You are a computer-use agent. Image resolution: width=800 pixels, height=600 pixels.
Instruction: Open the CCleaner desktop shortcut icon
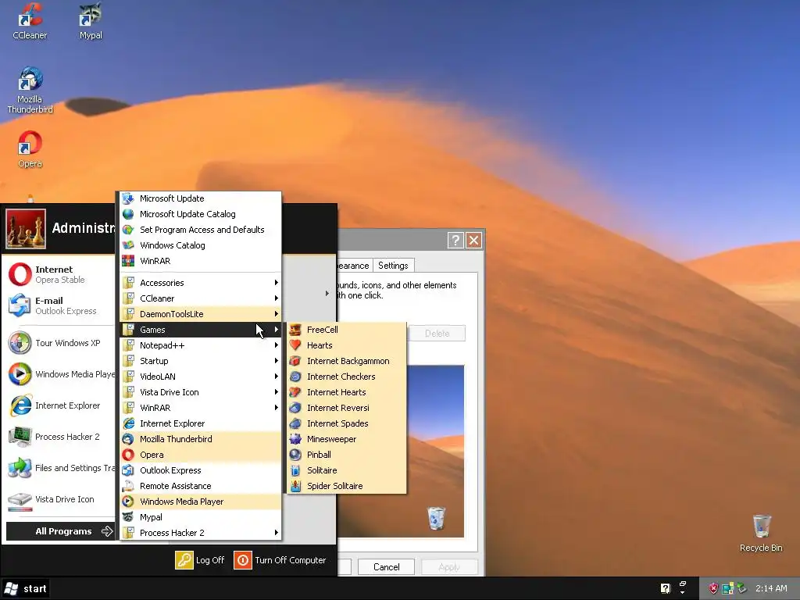pos(30,21)
